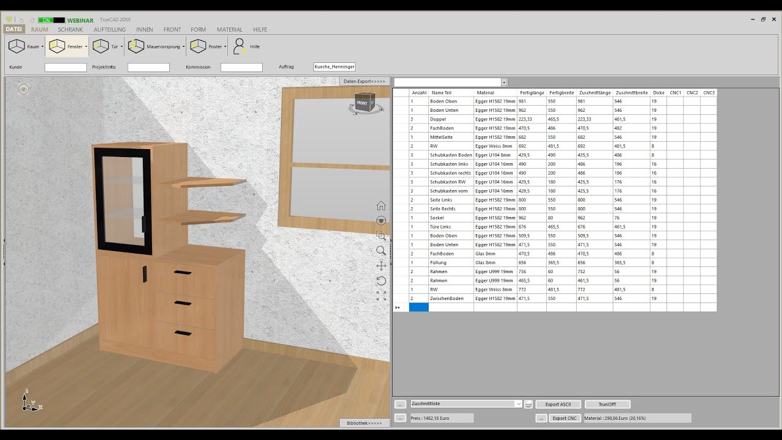Click the ellipsis button left of Preis
The height and width of the screenshot is (440, 782).
pos(400,418)
